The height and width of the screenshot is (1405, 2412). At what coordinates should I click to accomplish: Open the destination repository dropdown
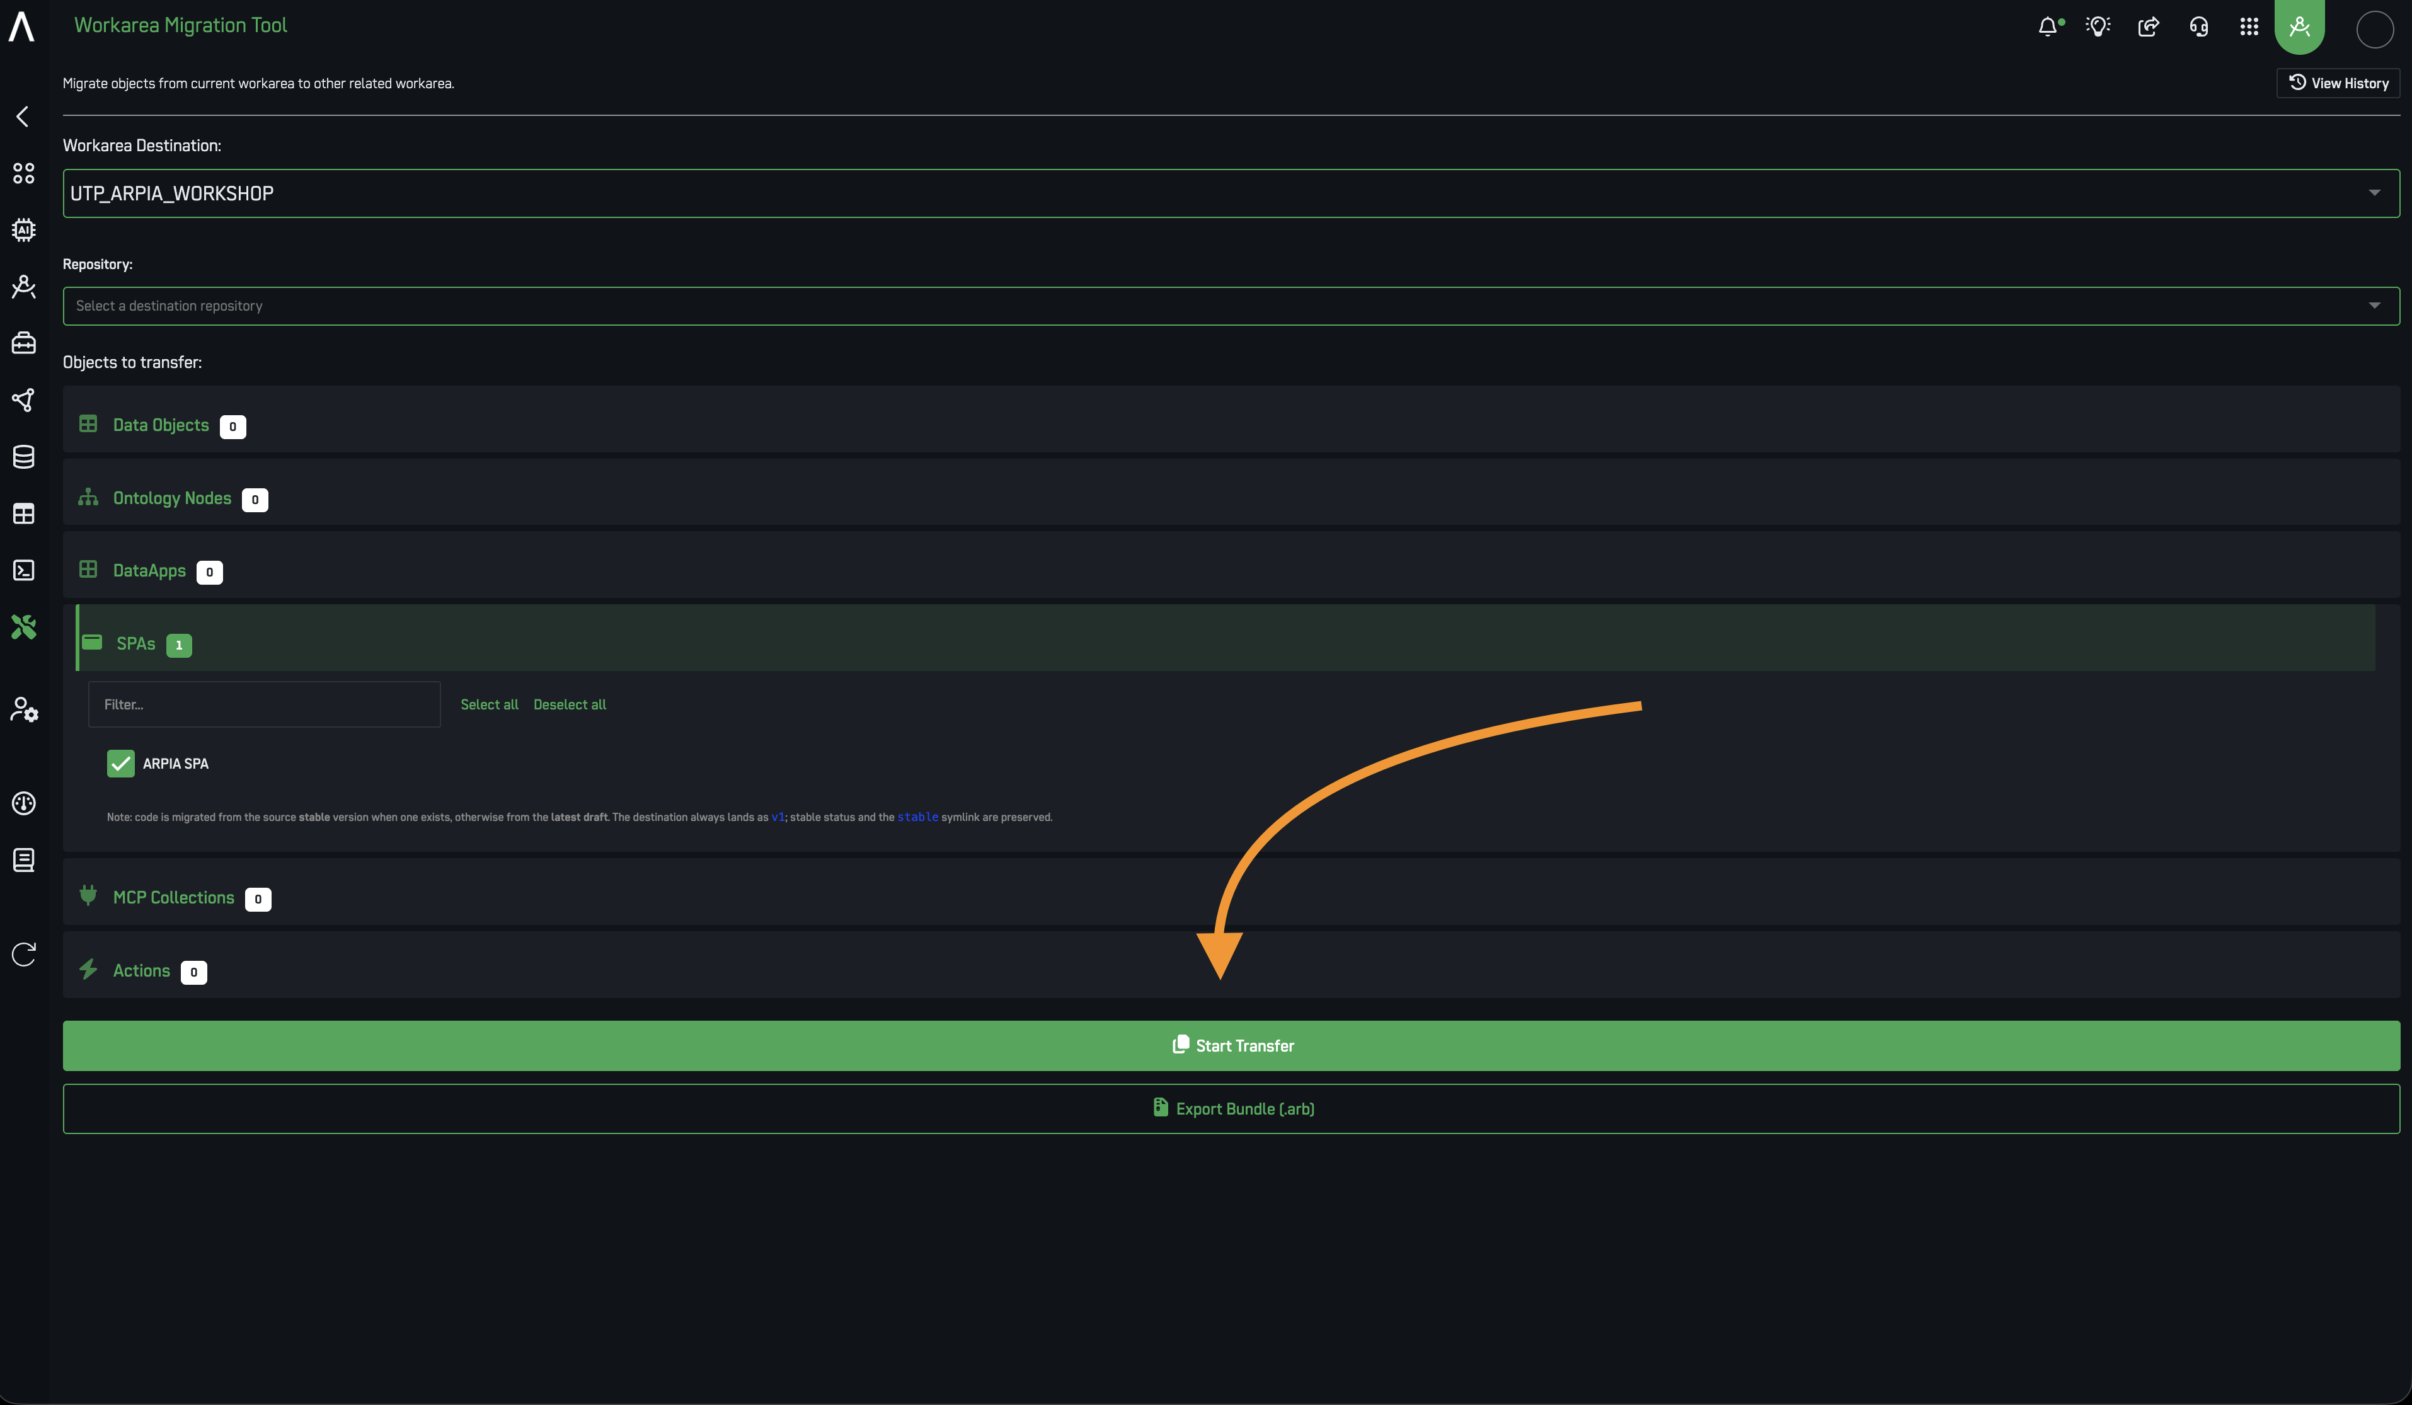click(x=1231, y=306)
